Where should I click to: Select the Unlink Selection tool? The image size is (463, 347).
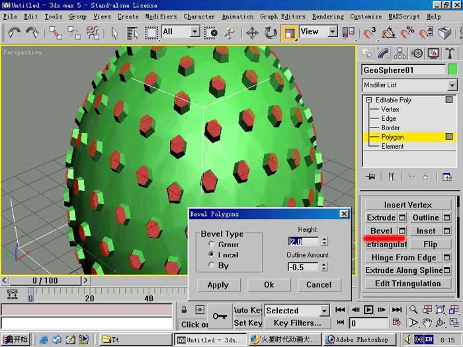click(74, 33)
